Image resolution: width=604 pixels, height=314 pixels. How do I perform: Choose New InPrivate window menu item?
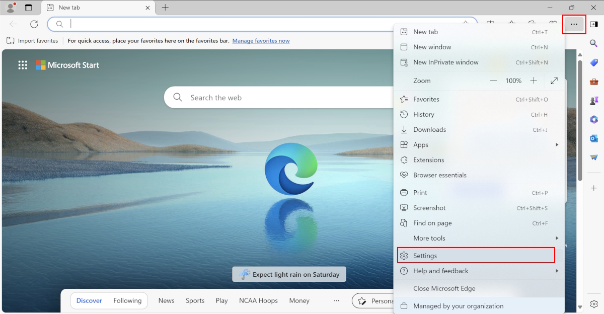[x=445, y=62]
